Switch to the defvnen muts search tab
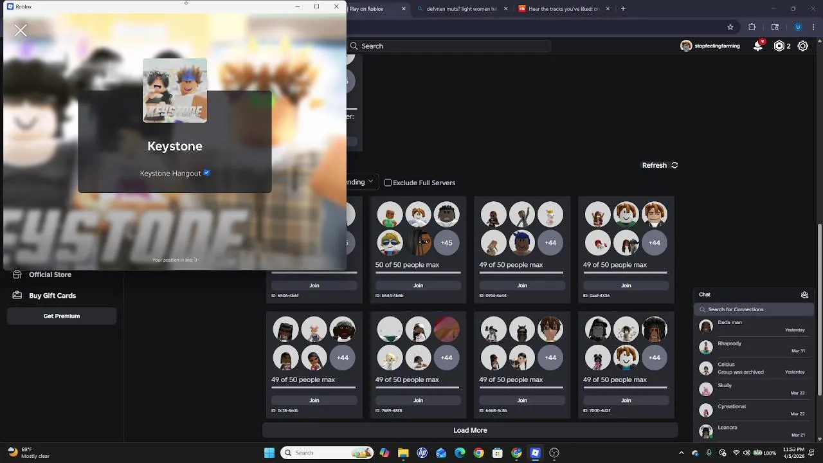823x463 pixels. [462, 9]
